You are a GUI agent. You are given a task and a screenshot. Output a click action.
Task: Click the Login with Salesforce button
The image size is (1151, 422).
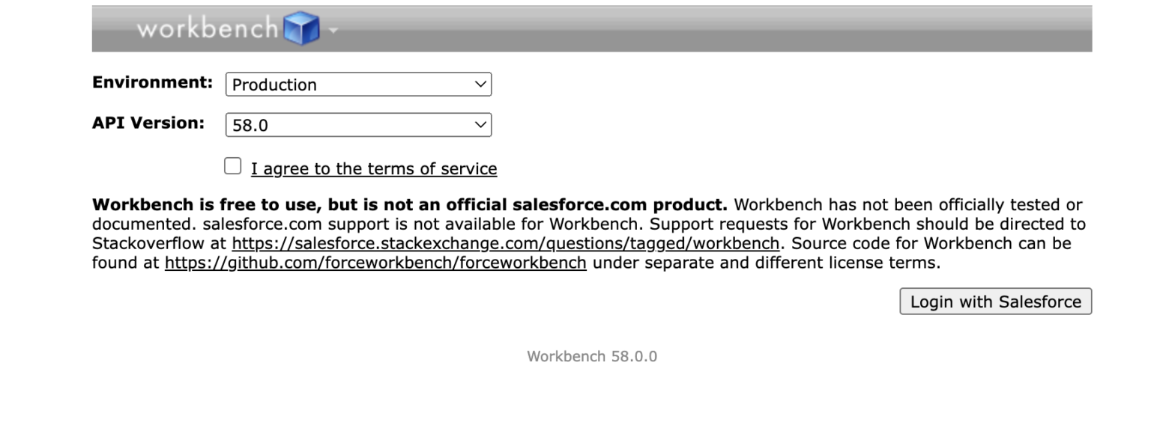click(x=996, y=302)
